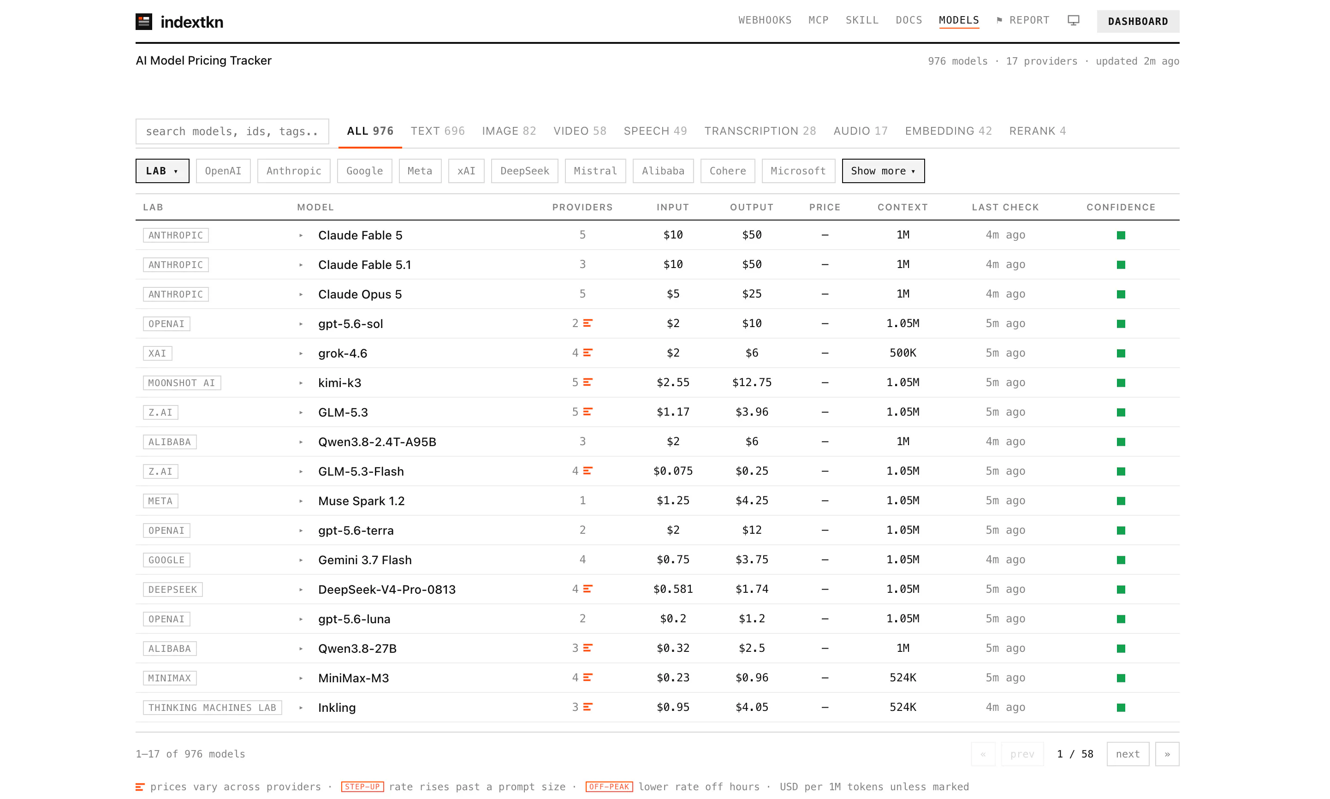The image size is (1330, 799).
Task: Sort by the PROVIDERS column header
Action: 582,207
